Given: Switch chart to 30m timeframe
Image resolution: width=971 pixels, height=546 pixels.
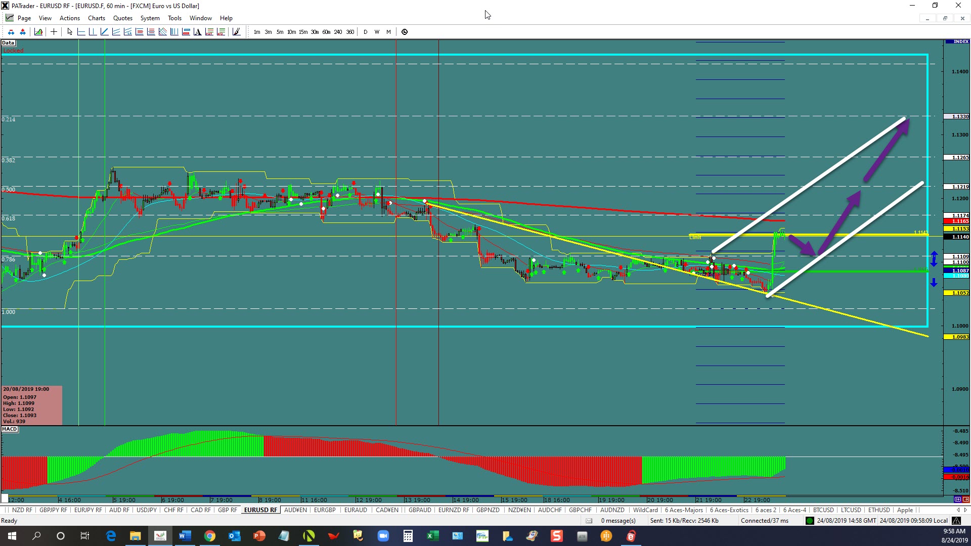Looking at the screenshot, I should [x=315, y=32].
